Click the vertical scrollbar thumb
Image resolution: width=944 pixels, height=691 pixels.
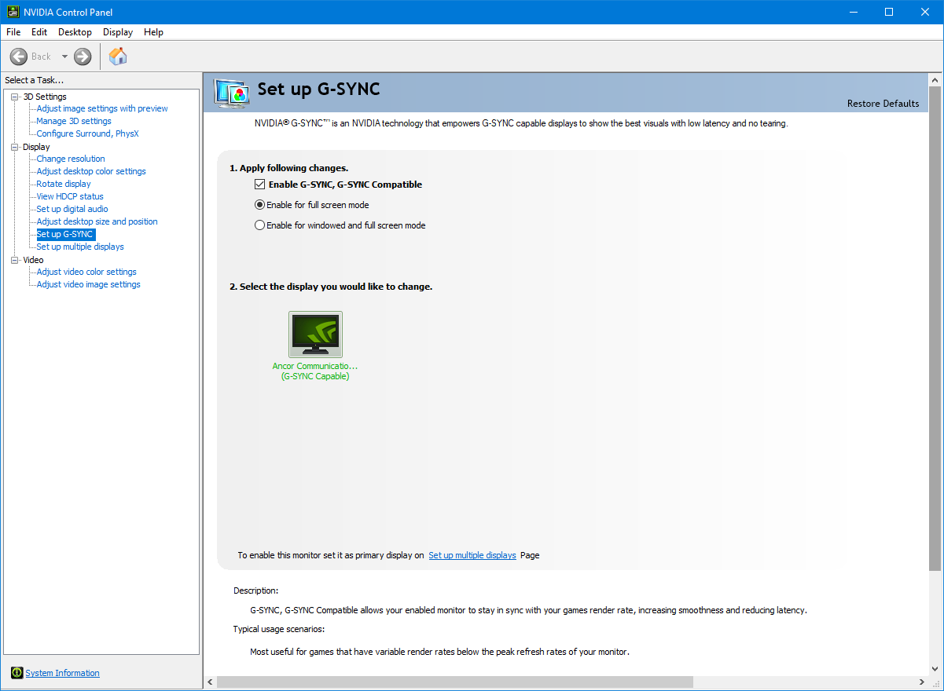pos(935,328)
